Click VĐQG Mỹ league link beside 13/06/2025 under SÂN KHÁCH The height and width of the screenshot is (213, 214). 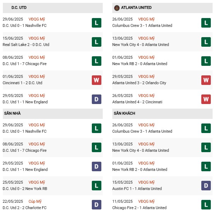click(146, 144)
